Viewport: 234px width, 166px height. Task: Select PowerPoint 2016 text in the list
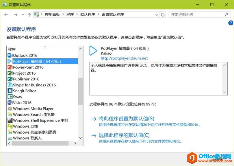pyautogui.click(x=28, y=67)
